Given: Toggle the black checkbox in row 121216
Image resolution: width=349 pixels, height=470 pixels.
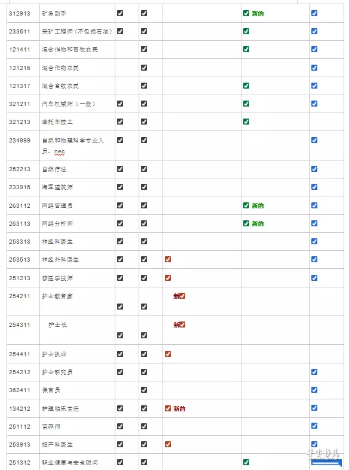Looking at the screenshot, I should (x=144, y=68).
